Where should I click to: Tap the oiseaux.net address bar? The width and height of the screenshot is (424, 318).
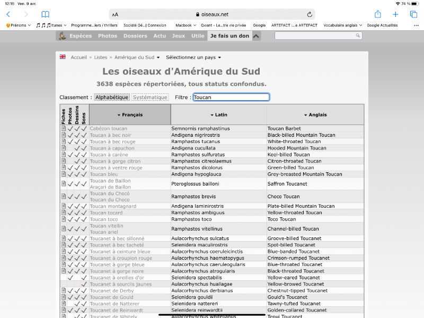[x=212, y=14]
